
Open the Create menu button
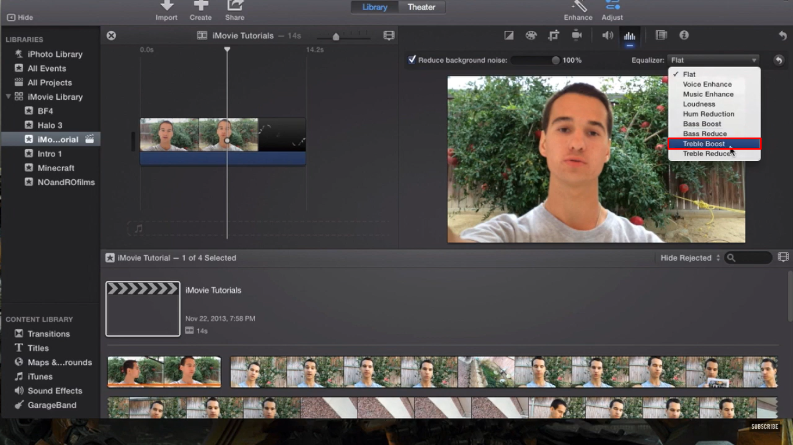(x=200, y=10)
